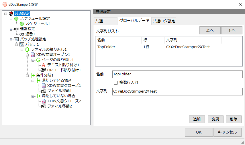Image resolution: width=245 pixels, height=145 pixels.
Task: Click the gear icon of バッチ1
Action: coord(22,44)
